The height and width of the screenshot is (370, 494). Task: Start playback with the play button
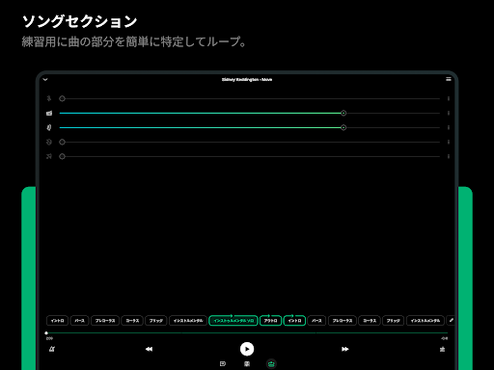(x=247, y=349)
